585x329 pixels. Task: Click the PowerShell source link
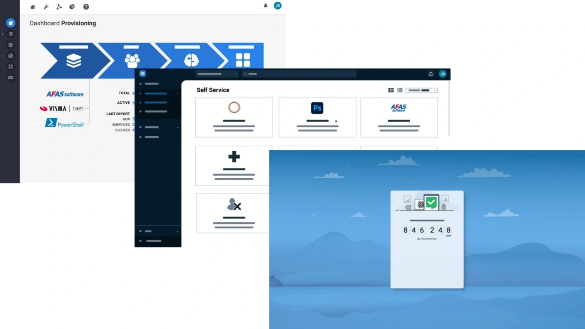click(65, 123)
